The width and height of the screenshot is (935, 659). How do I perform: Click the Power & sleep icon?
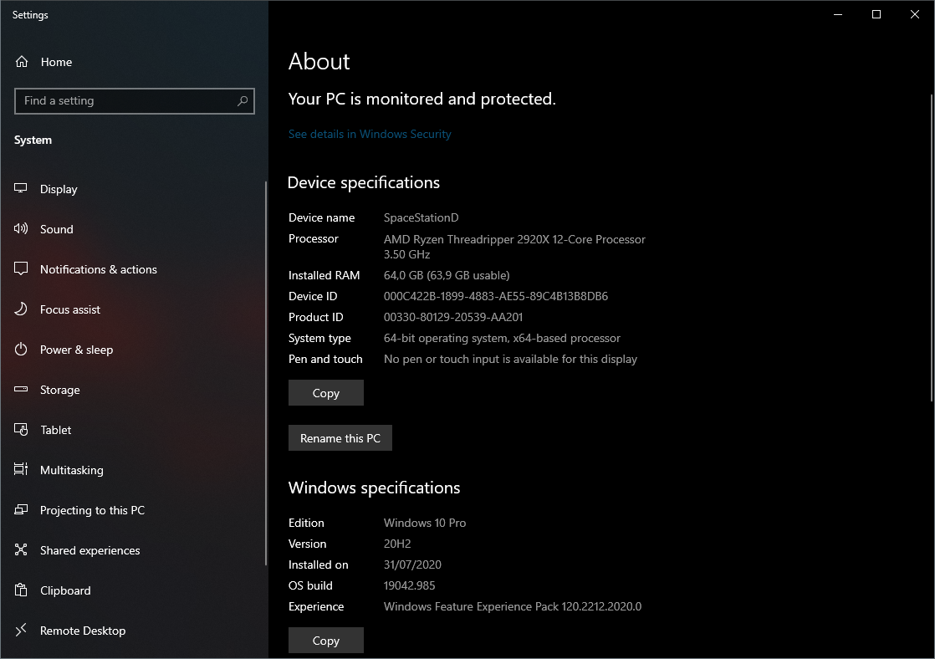[x=22, y=350]
